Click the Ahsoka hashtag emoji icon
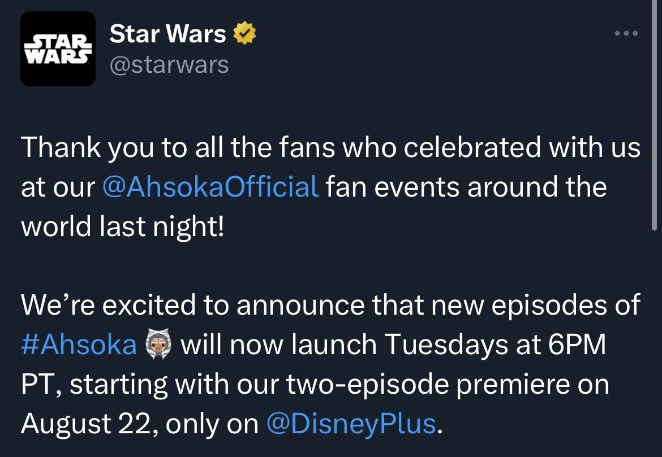Image resolution: width=662 pixels, height=457 pixels. click(x=158, y=344)
